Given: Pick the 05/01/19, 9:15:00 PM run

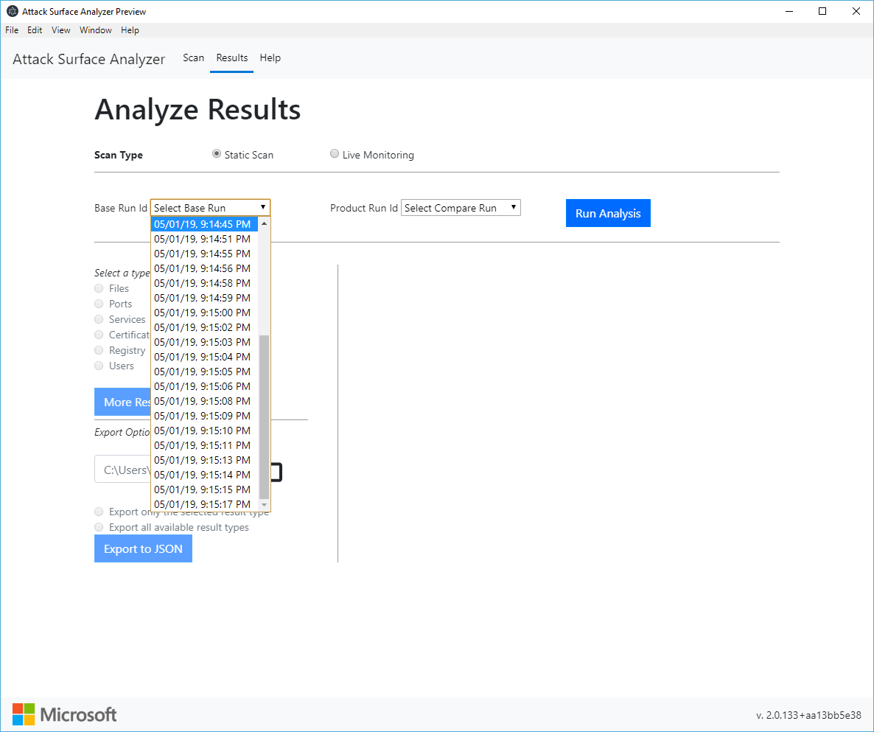Looking at the screenshot, I should 202,313.
